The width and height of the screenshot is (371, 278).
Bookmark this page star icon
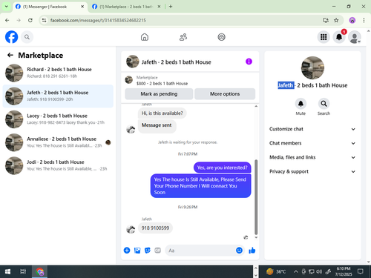pos(336,20)
